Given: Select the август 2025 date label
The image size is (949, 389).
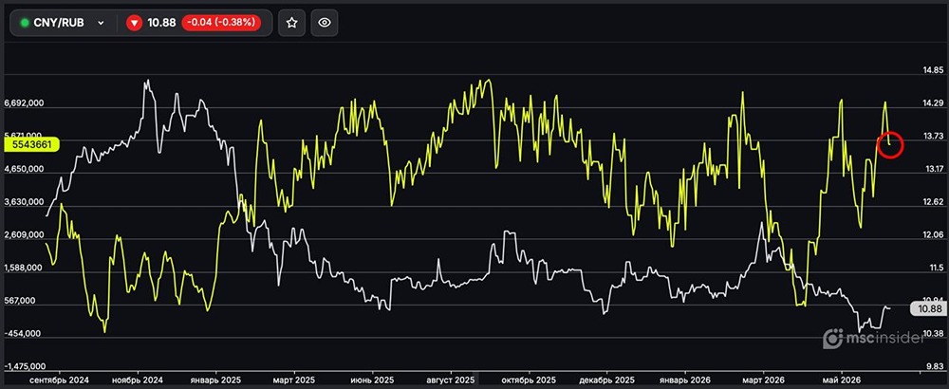Looking at the screenshot, I should point(450,380).
